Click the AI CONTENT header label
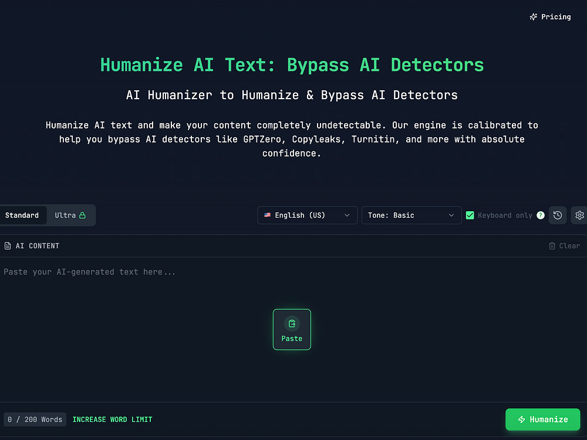The image size is (587, 440). click(38, 246)
